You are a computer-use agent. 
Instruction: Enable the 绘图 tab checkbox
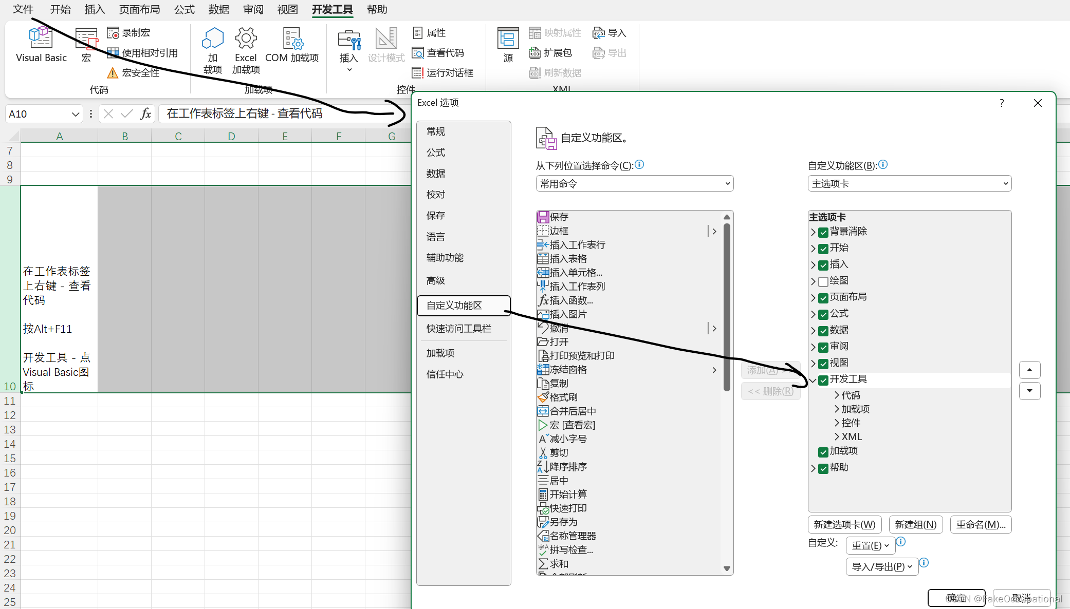[823, 282]
